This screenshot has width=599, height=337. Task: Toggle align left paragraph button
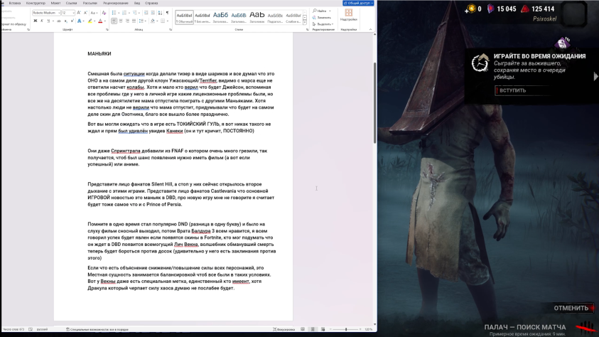[114, 21]
